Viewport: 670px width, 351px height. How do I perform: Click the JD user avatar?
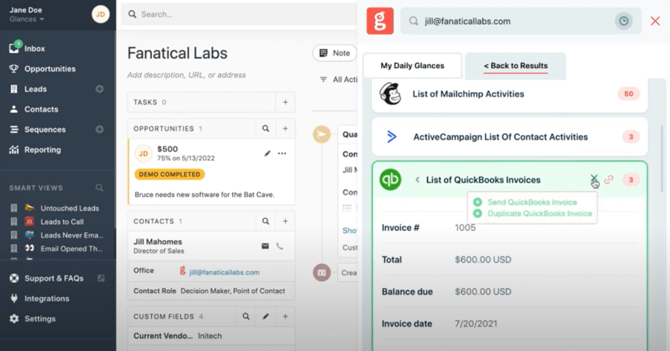(100, 15)
